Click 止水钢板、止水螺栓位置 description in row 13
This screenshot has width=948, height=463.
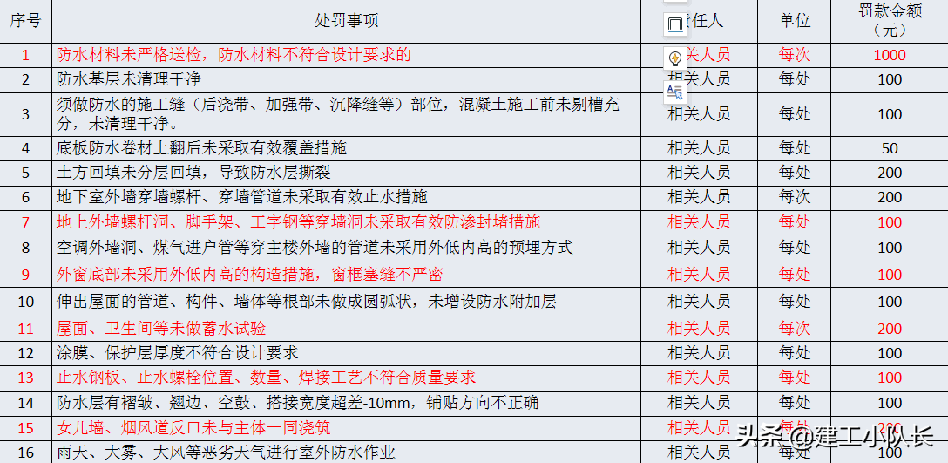coord(347,378)
